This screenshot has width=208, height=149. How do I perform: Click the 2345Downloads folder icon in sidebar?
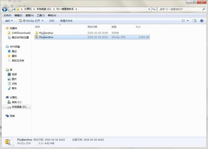point(9,33)
